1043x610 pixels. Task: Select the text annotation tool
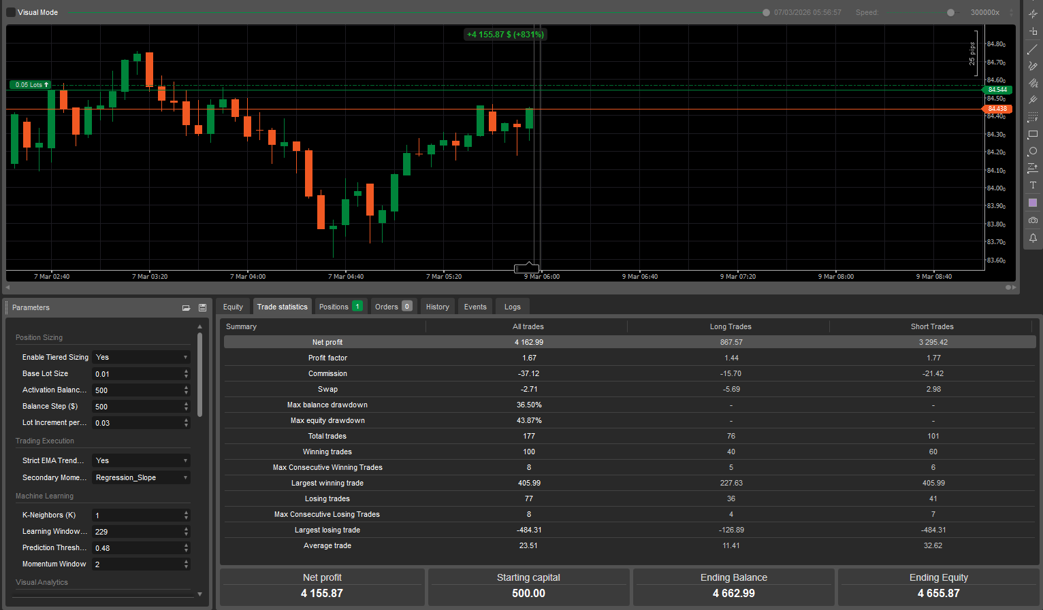point(1033,185)
